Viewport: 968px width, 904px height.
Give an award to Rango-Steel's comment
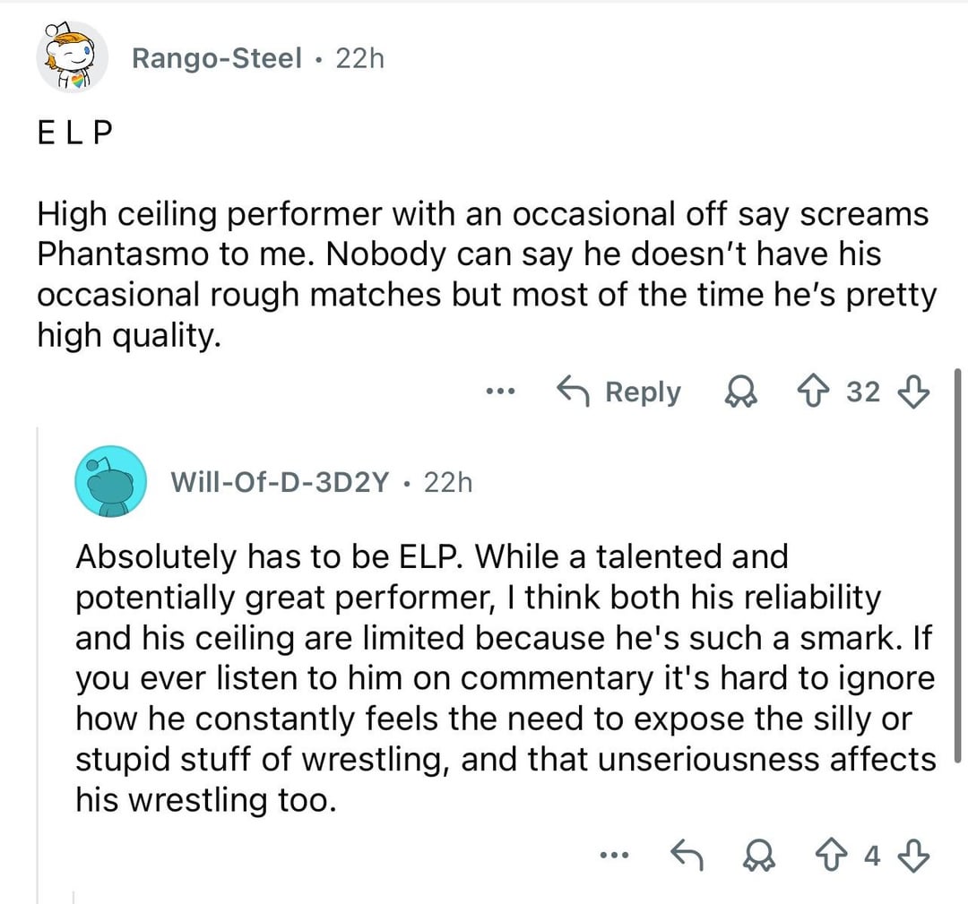tap(740, 392)
